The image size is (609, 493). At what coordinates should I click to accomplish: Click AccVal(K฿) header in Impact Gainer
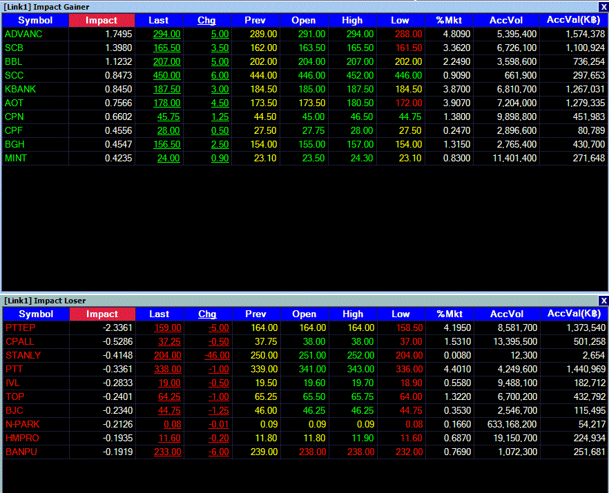click(x=574, y=20)
